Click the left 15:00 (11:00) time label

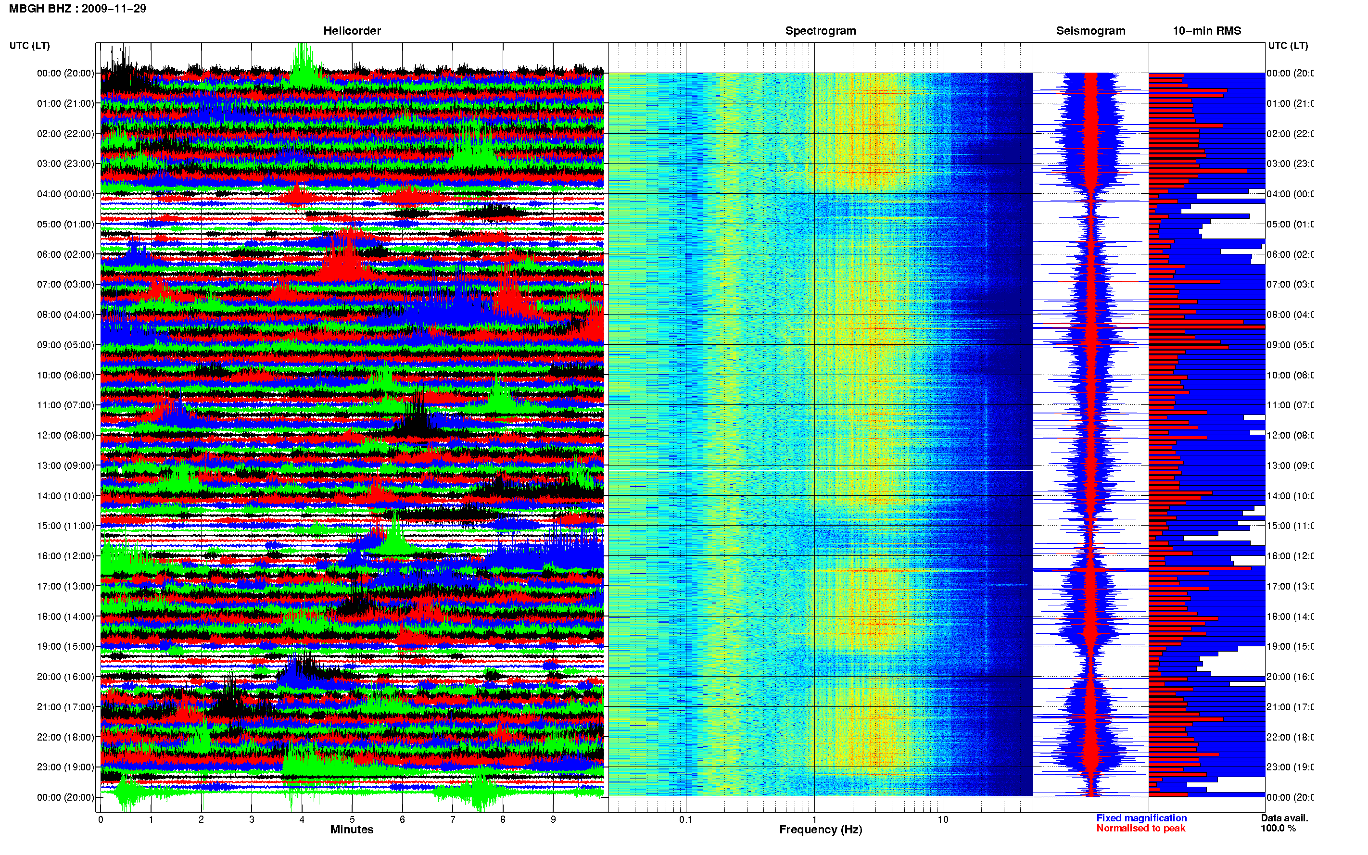(65, 525)
